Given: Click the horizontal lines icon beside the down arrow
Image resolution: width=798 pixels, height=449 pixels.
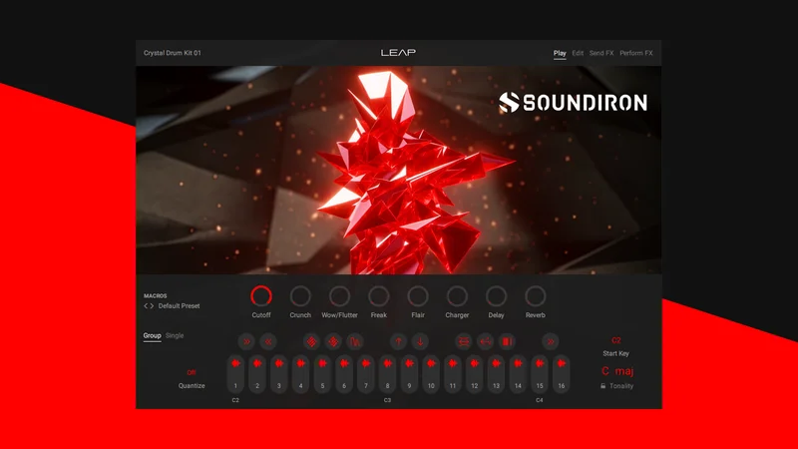Looking at the screenshot, I should tap(464, 341).
